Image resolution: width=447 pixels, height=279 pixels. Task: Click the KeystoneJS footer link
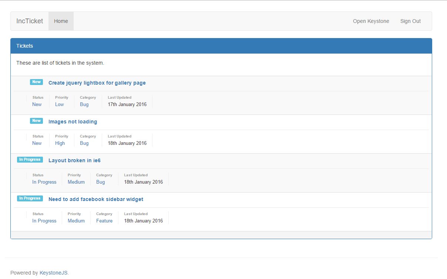53,273
